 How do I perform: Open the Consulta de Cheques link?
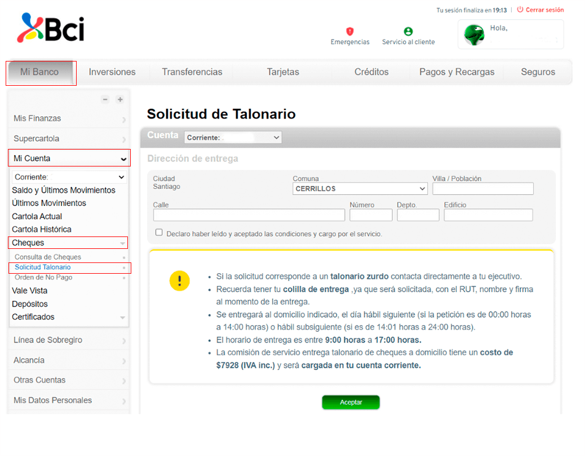pos(48,257)
